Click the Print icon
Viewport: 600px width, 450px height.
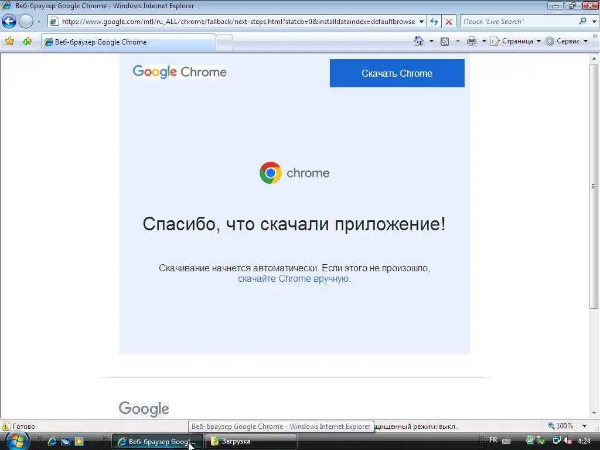pyautogui.click(x=472, y=42)
